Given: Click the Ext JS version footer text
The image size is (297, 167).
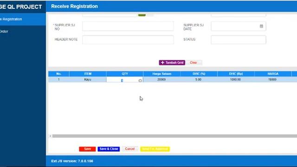Looking at the screenshot, I should 72,161.
